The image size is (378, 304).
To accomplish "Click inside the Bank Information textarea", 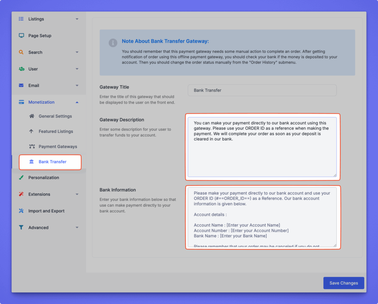I will pyautogui.click(x=262, y=217).
